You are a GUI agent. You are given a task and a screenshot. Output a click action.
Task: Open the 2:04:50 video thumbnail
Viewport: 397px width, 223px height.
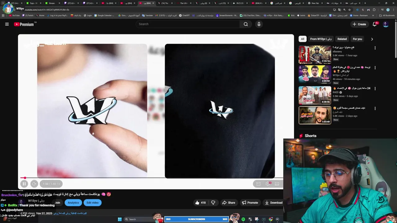click(x=315, y=74)
